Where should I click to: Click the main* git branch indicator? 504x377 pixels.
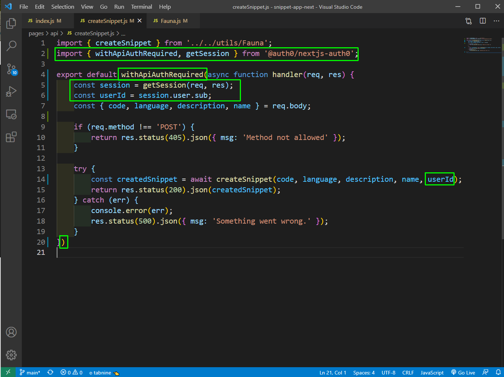[x=30, y=372]
